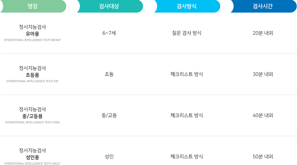
Task: Click the 30분 내외 duration
Action: [263, 74]
